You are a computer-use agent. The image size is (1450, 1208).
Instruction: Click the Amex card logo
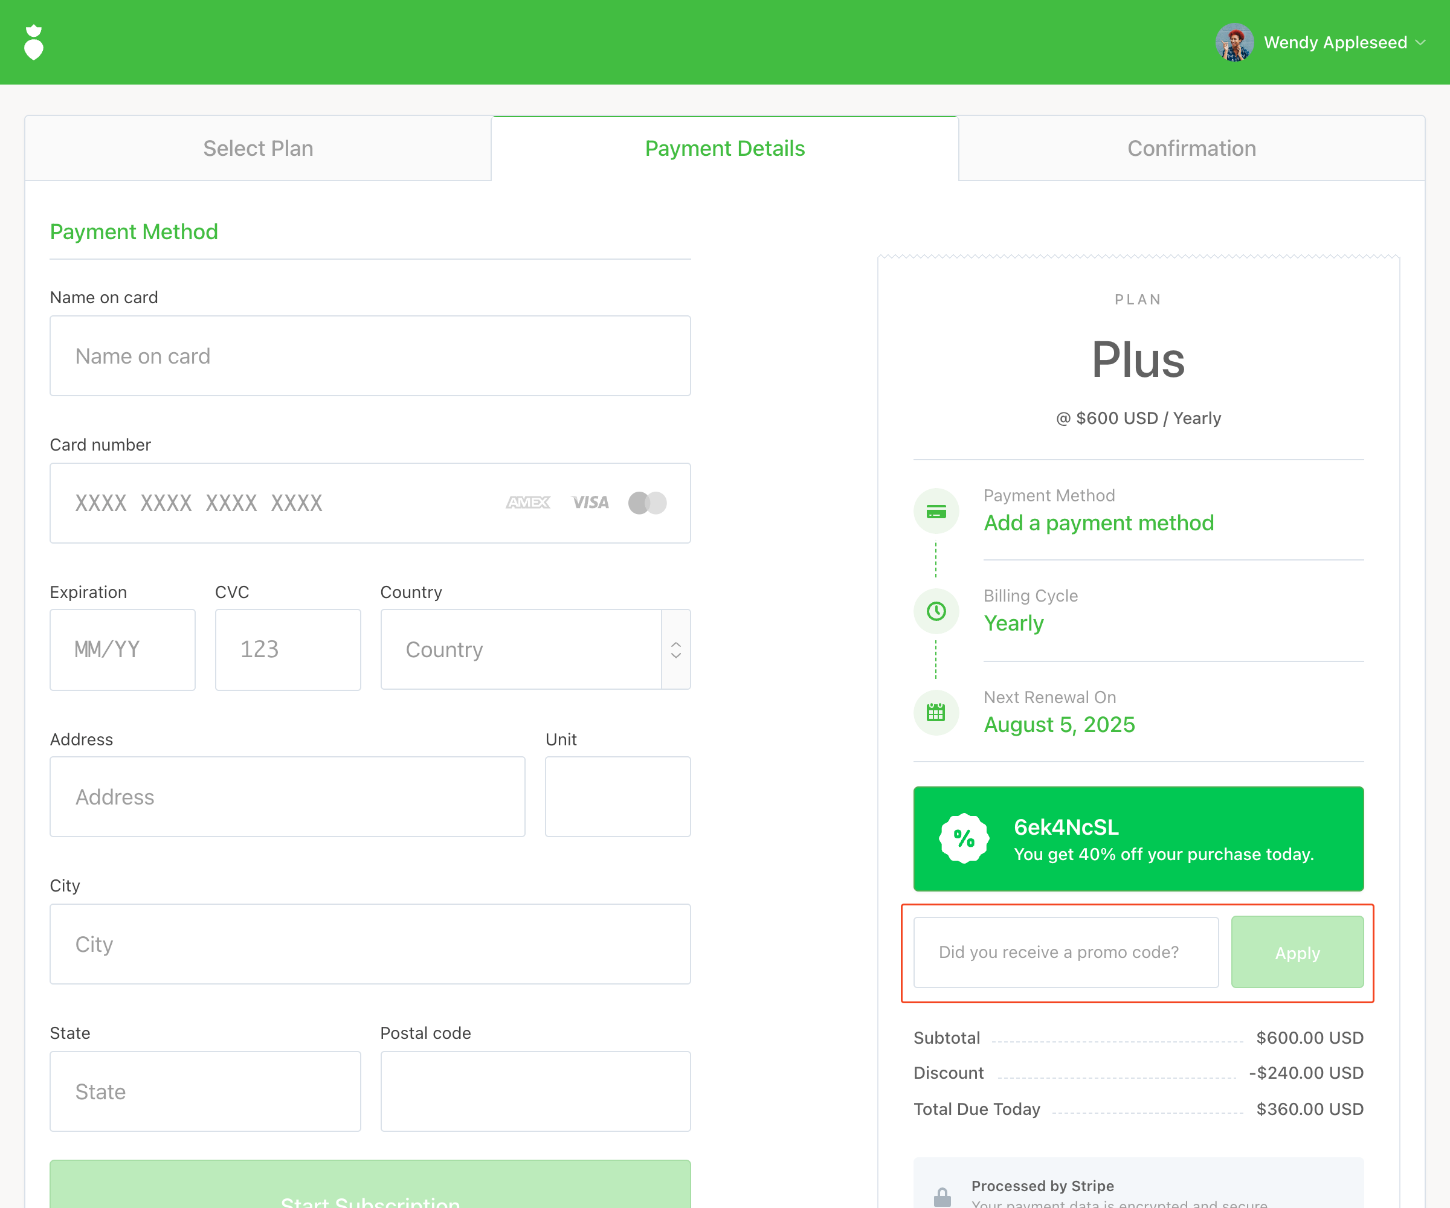528,503
